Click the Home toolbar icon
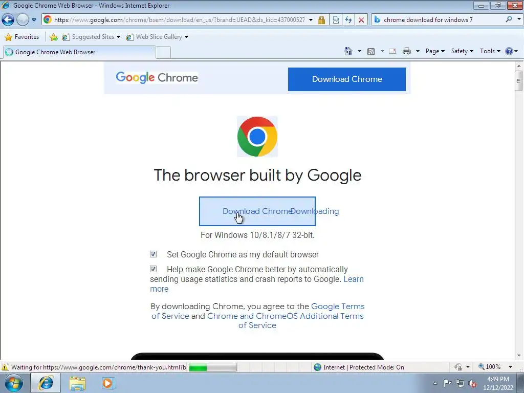 click(348, 51)
